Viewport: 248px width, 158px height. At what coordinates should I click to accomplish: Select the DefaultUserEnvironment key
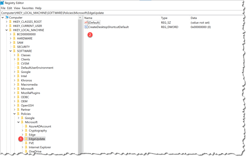[x=37, y=68]
